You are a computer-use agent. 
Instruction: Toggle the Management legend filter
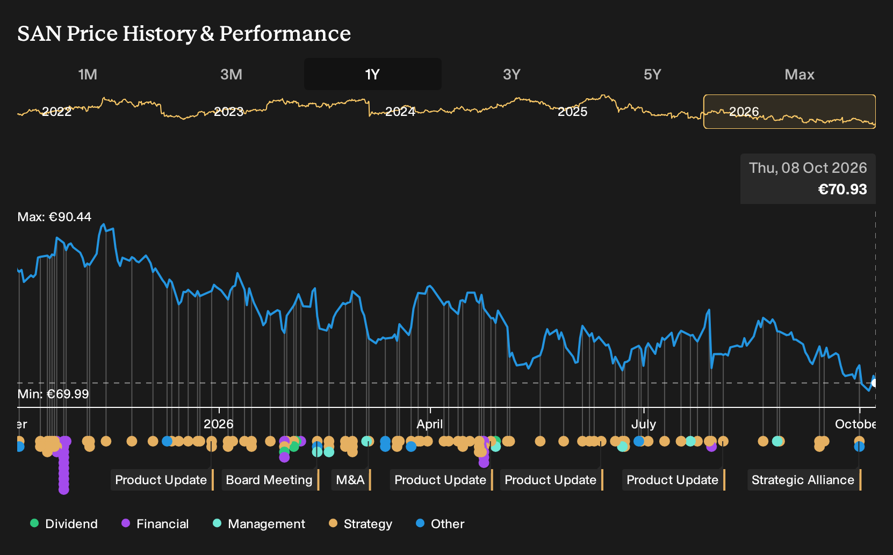pyautogui.click(x=259, y=524)
